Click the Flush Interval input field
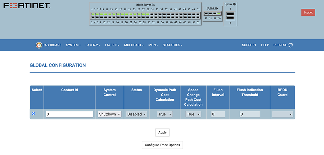 tap(218, 114)
